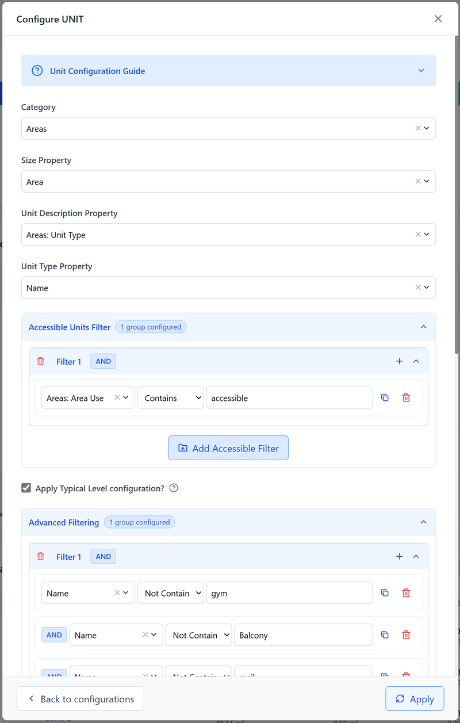Clear the Unit Description Property selection

(418, 234)
